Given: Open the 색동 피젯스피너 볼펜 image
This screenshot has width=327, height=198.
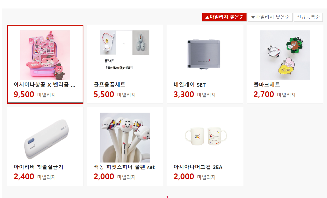Looking at the screenshot, I should click(x=125, y=137).
